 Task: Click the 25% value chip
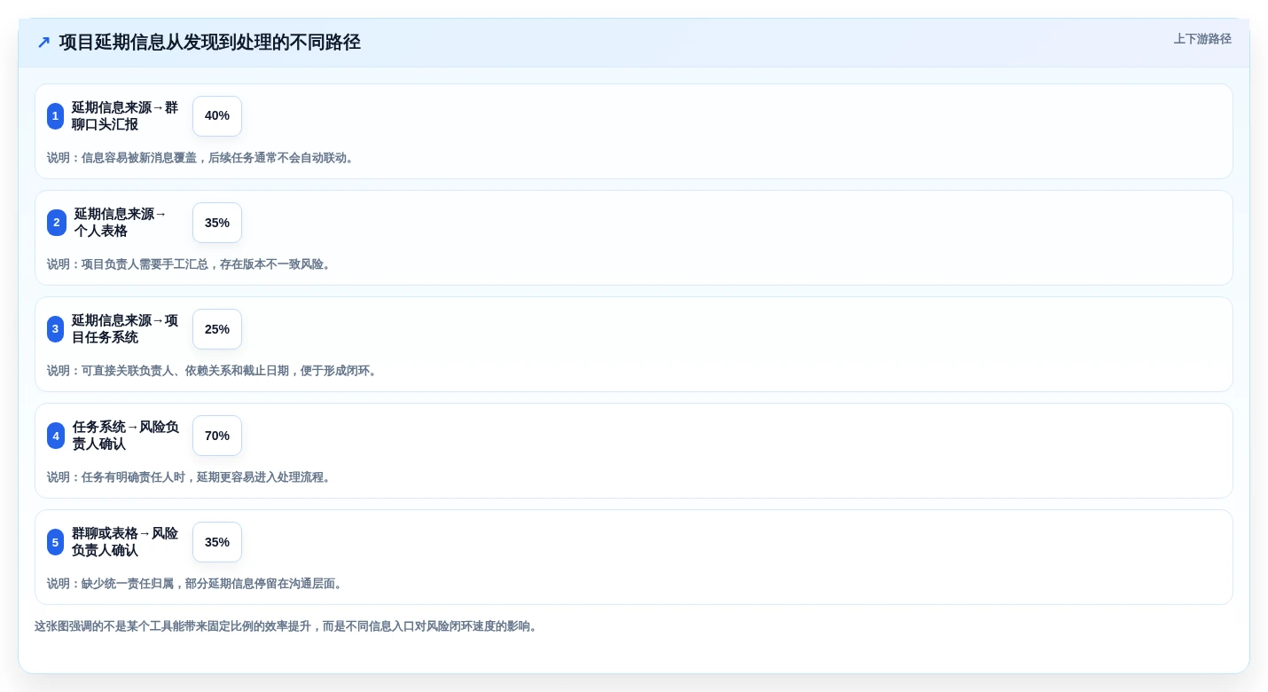point(217,329)
